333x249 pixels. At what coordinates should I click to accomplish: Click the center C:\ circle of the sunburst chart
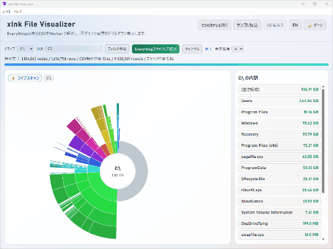pos(117,171)
